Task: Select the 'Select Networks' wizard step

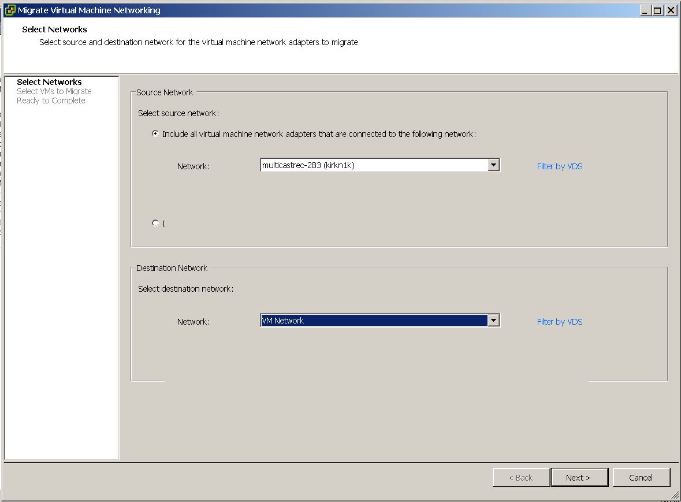Action: [x=49, y=82]
